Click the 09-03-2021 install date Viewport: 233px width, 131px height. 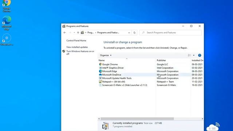point(197,75)
